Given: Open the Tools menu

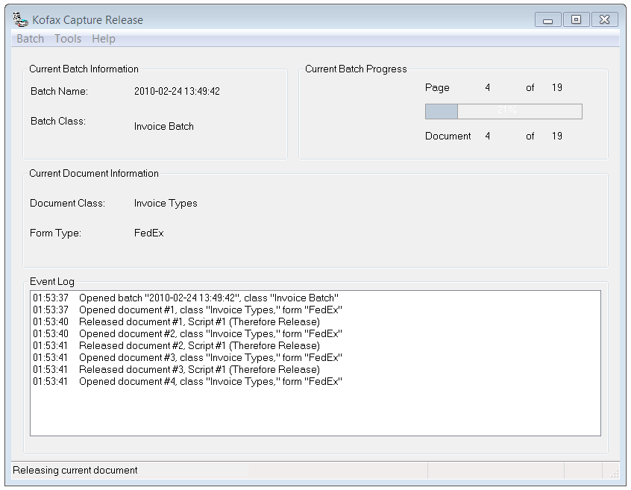Looking at the screenshot, I should point(68,39).
